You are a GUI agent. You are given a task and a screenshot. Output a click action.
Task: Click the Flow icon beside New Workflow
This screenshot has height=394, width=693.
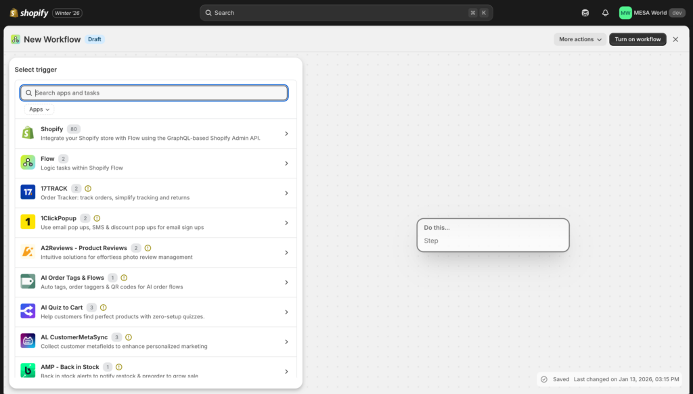click(16, 39)
